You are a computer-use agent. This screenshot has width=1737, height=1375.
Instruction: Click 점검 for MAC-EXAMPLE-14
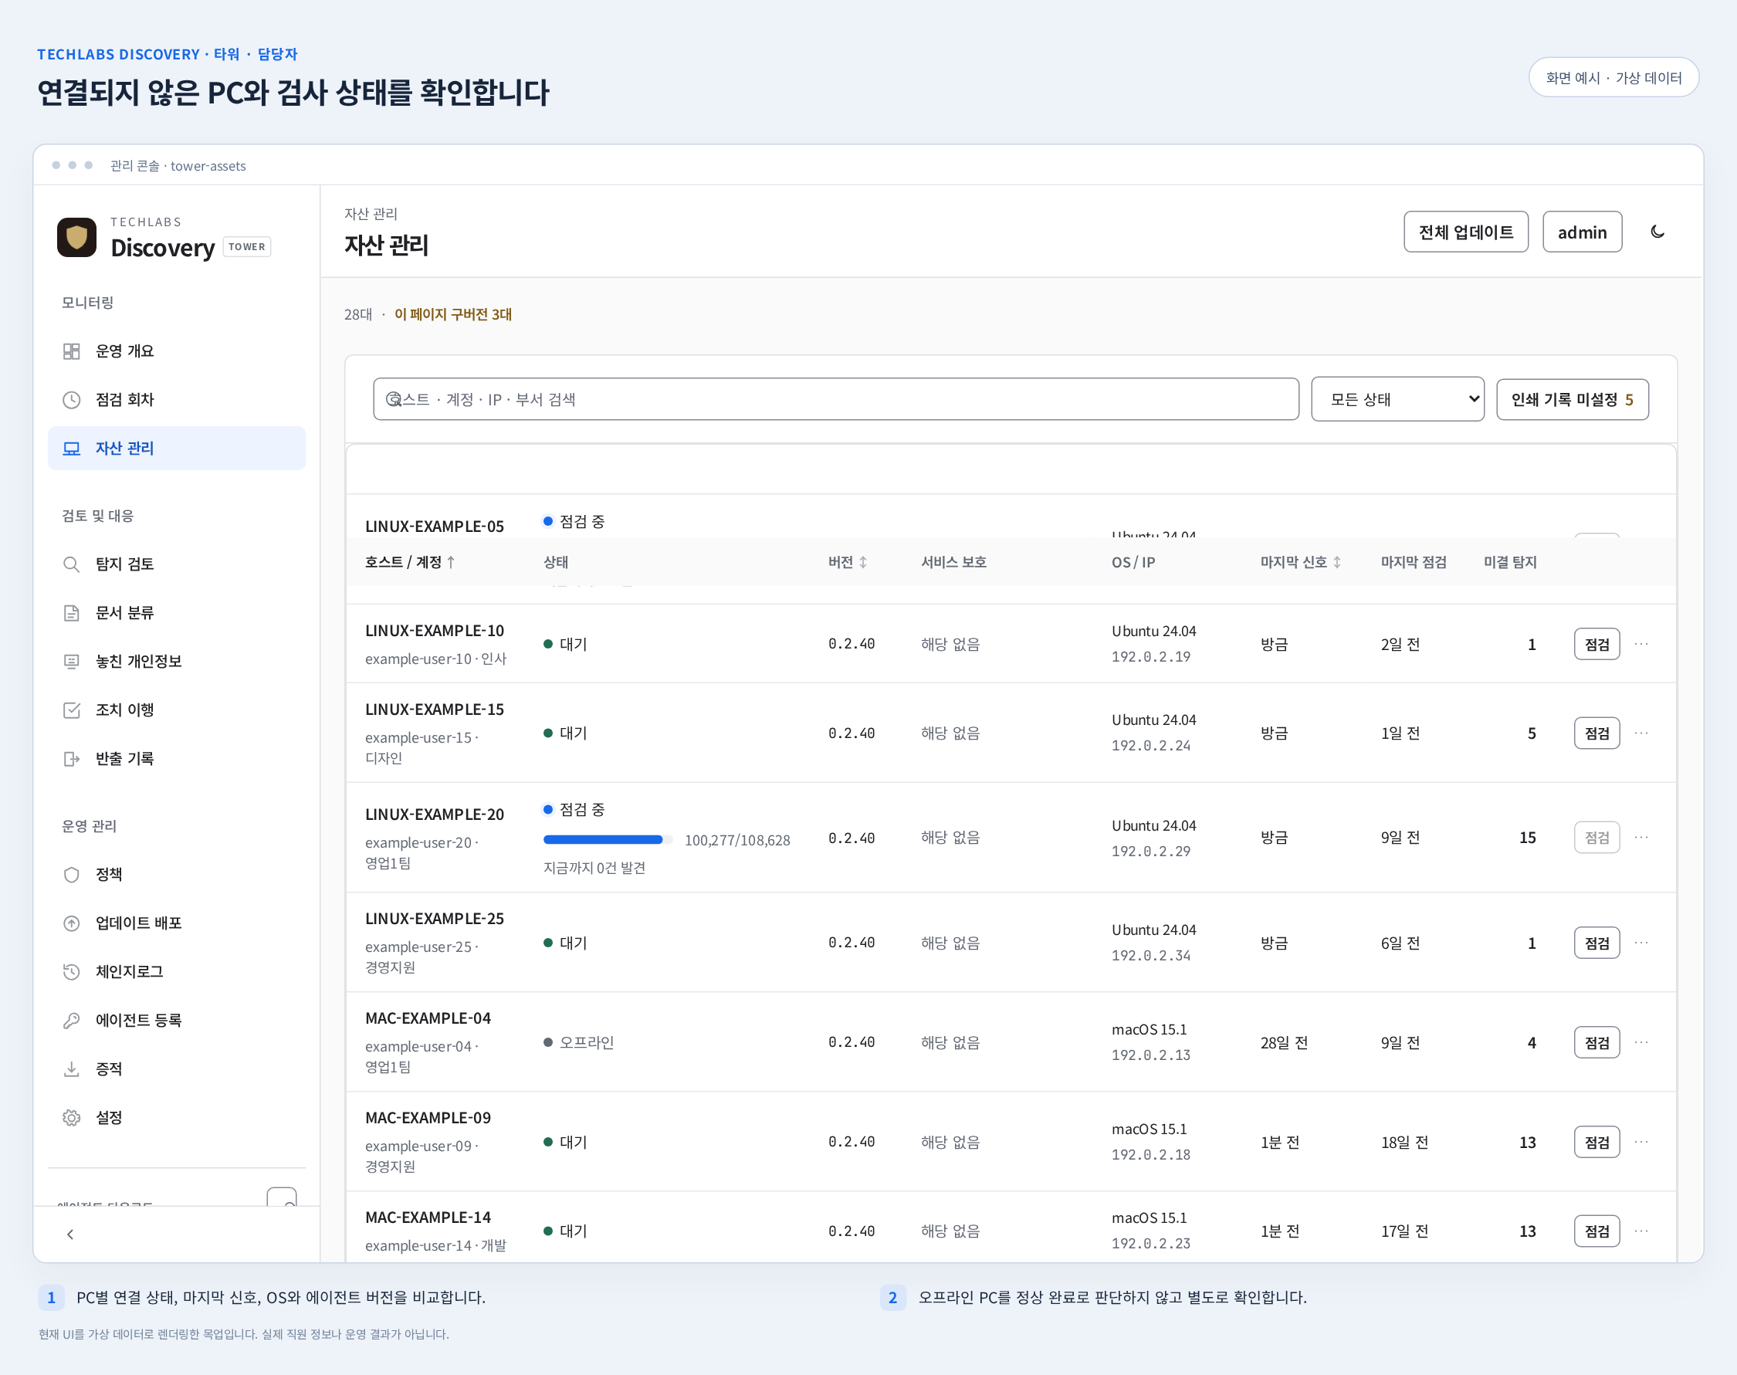pyautogui.click(x=1597, y=1231)
